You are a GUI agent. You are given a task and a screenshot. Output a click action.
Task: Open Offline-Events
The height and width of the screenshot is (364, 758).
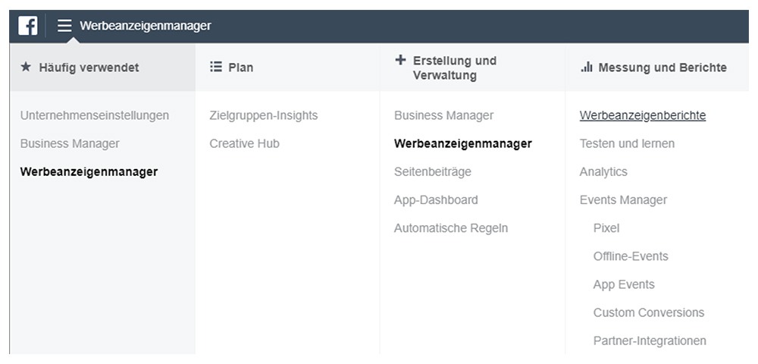[631, 256]
